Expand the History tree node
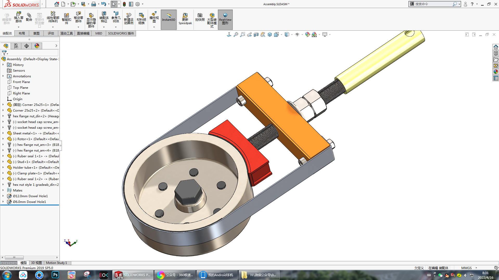499x280 pixels. point(3,65)
